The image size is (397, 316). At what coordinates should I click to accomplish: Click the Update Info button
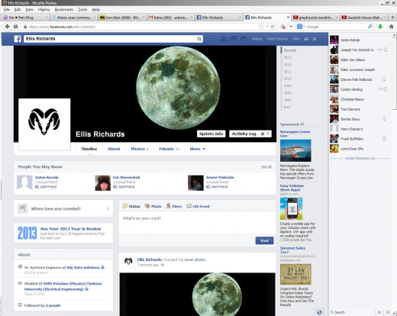click(211, 134)
